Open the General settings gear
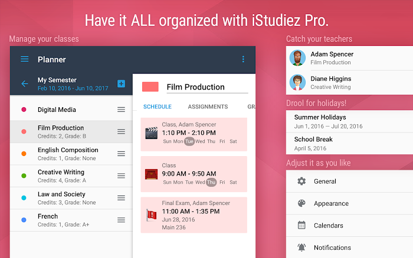The height and width of the screenshot is (258, 413). (301, 181)
